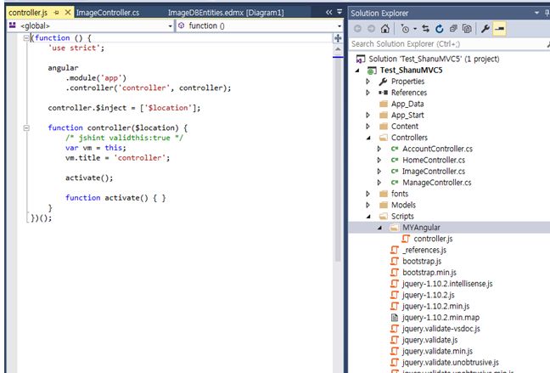550x373 pixels.
Task: Select jquery.validate.unobtrusive.js file
Action: pos(451,363)
